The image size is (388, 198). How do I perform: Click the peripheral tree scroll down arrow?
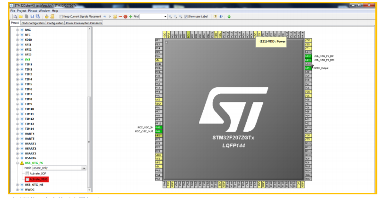pos(89,190)
